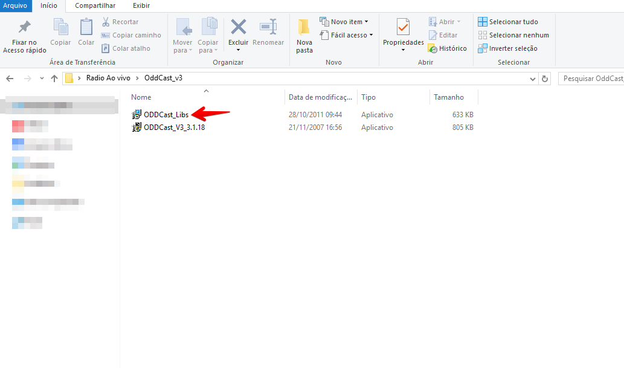Viewport: 624px width, 368px height.
Task: Choose Copiar caminho in ribbon
Action: (131, 35)
